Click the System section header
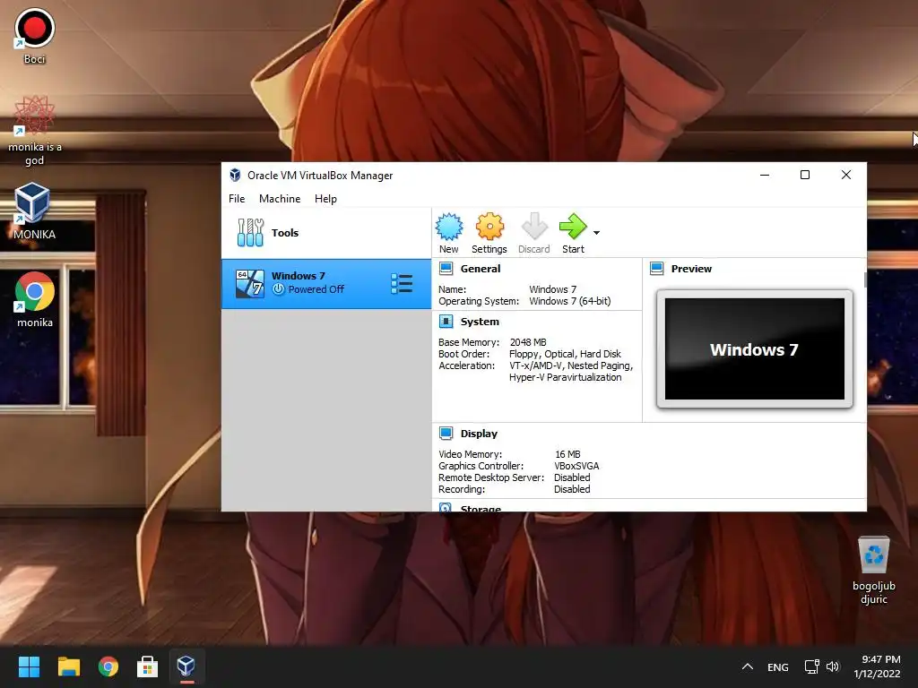This screenshot has width=918, height=688. tap(480, 322)
